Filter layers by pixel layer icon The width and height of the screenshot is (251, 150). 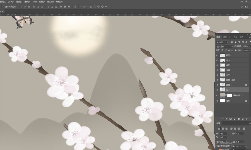(232, 42)
